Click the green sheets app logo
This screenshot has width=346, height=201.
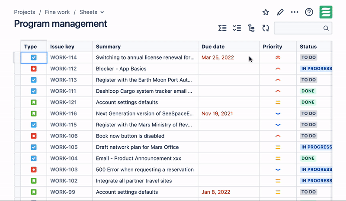(x=326, y=12)
